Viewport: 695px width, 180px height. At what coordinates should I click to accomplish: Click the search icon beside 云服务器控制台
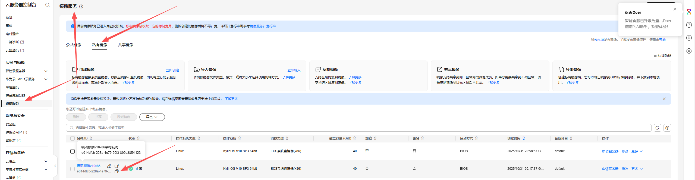(48, 5)
